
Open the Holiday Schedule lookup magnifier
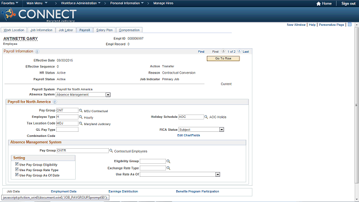[206, 117]
